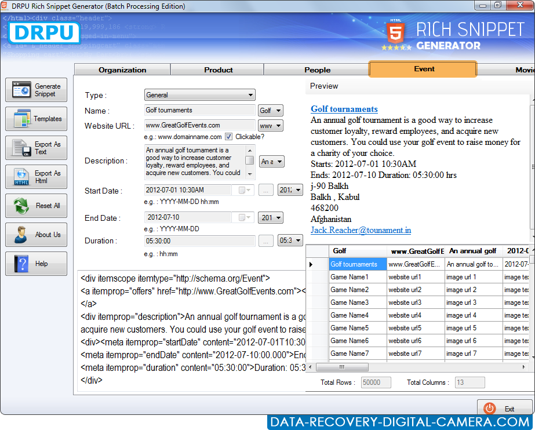Open About Us via the person icon
Image resolution: width=535 pixels, height=430 pixels.
pyautogui.click(x=21, y=235)
